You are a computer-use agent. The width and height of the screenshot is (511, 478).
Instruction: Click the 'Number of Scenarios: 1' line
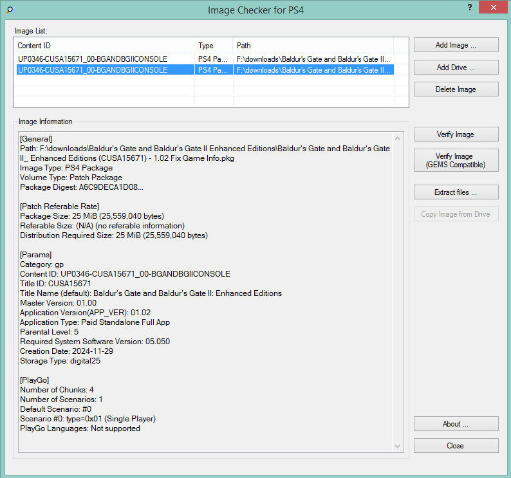[61, 400]
